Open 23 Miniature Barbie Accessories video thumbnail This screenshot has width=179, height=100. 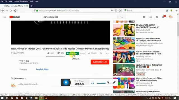[x=124, y=30]
